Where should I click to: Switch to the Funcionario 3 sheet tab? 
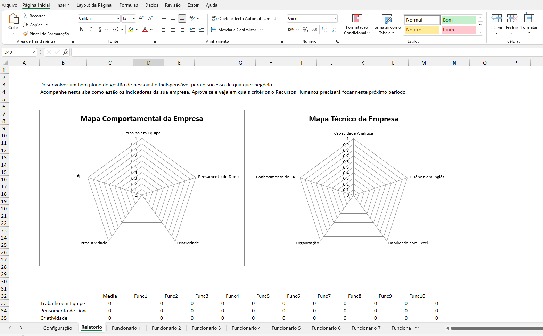pyautogui.click(x=206, y=328)
